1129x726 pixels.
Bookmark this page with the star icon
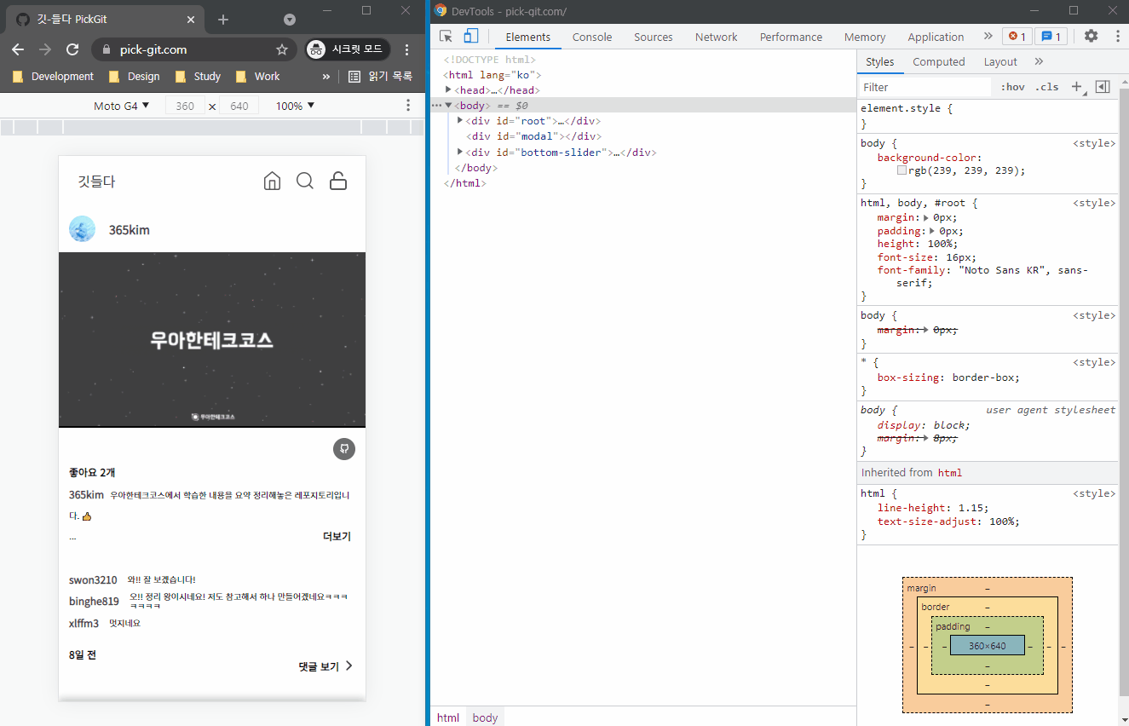[x=282, y=49]
